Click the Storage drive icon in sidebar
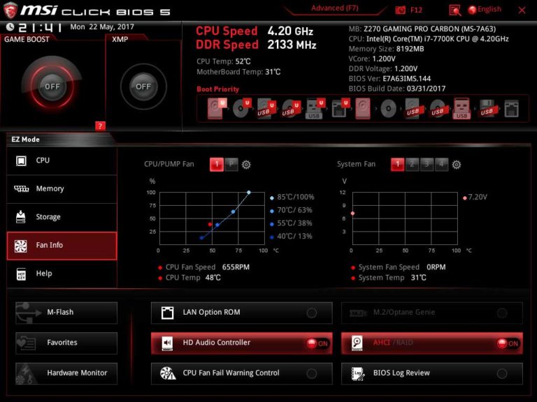537x402 pixels. 21,217
